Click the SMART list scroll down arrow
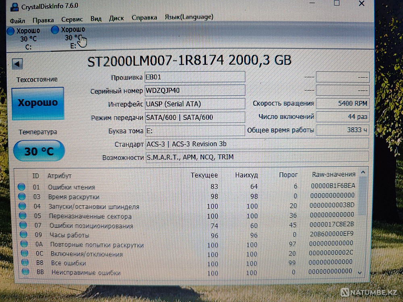The height and width of the screenshot is (302, 403). [360, 273]
